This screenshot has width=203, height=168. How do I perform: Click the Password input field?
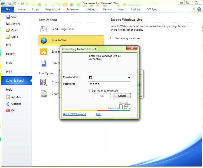[109, 84]
